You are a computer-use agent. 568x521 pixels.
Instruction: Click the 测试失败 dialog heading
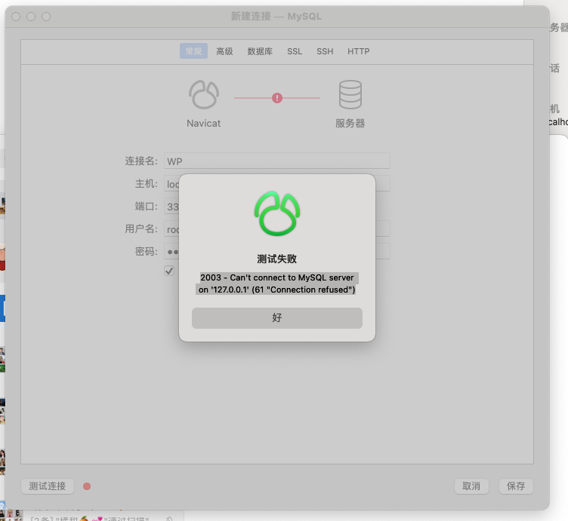tap(276, 259)
